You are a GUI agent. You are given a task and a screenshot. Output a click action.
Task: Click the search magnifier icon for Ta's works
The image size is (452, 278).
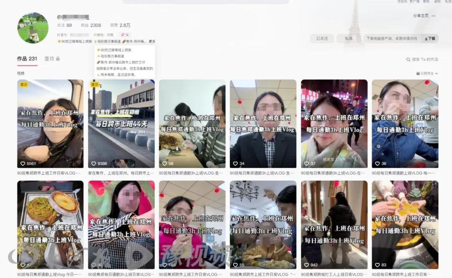coord(408,59)
